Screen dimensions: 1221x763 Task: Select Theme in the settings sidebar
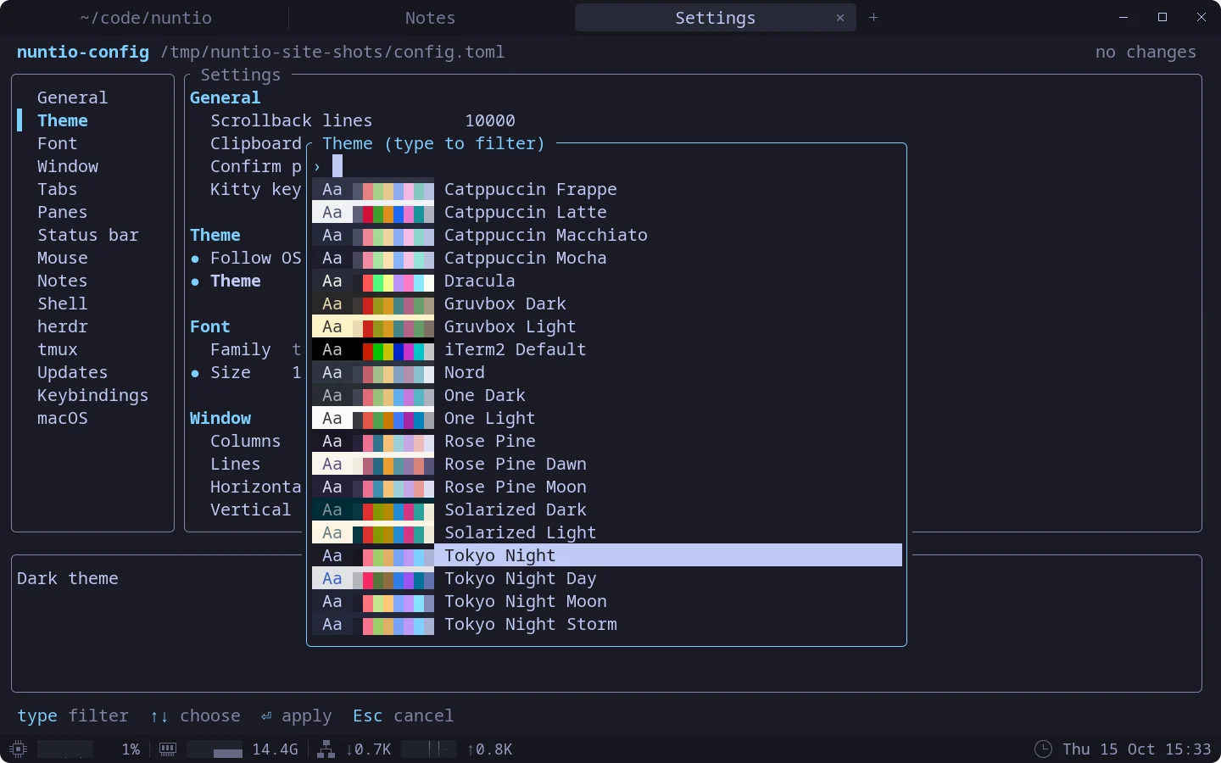62,120
